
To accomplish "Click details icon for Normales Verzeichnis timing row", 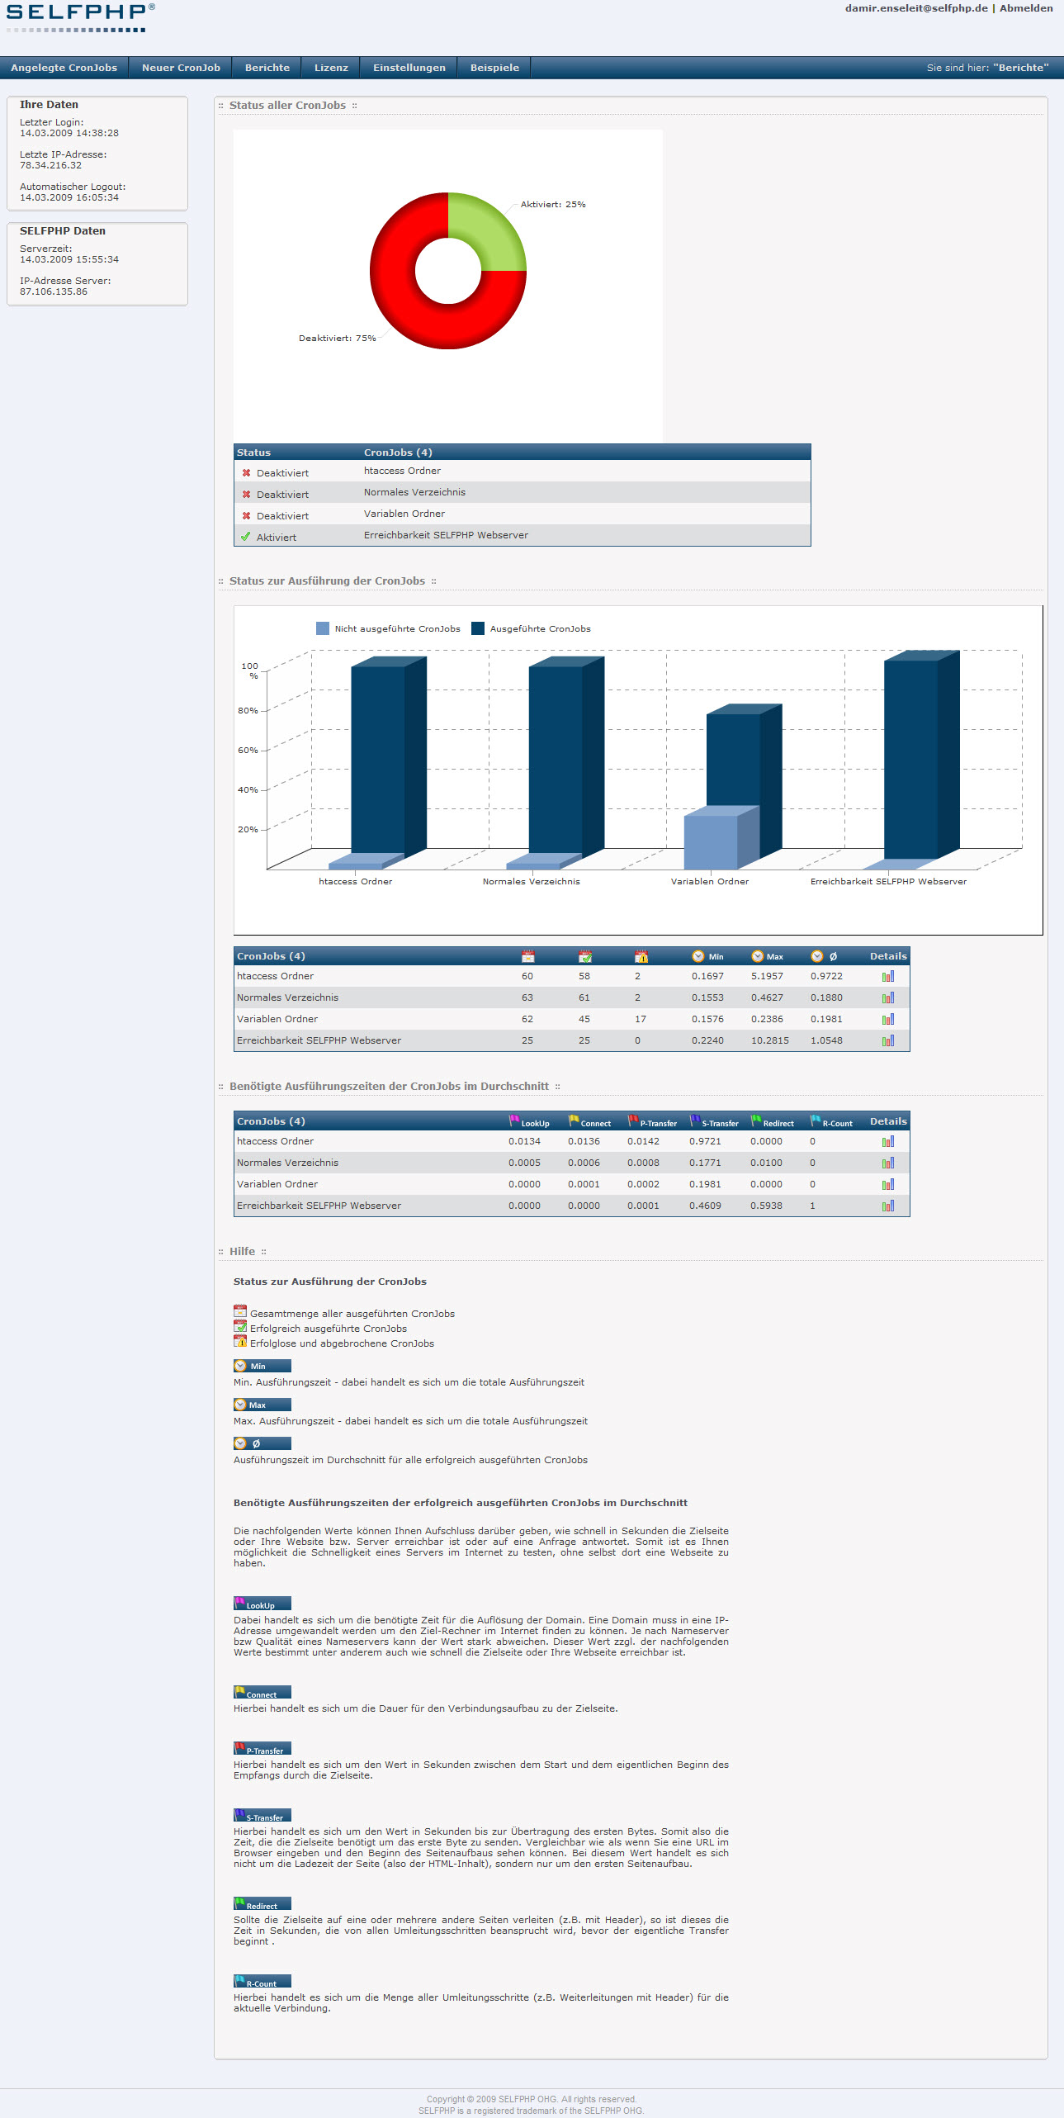I will [x=887, y=1163].
